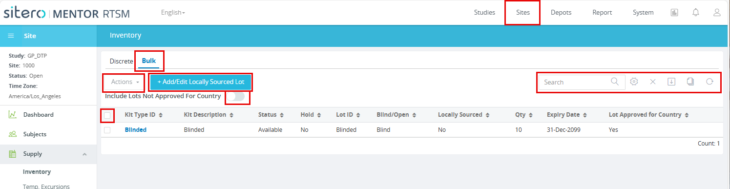Open the English language dropdown

(173, 12)
